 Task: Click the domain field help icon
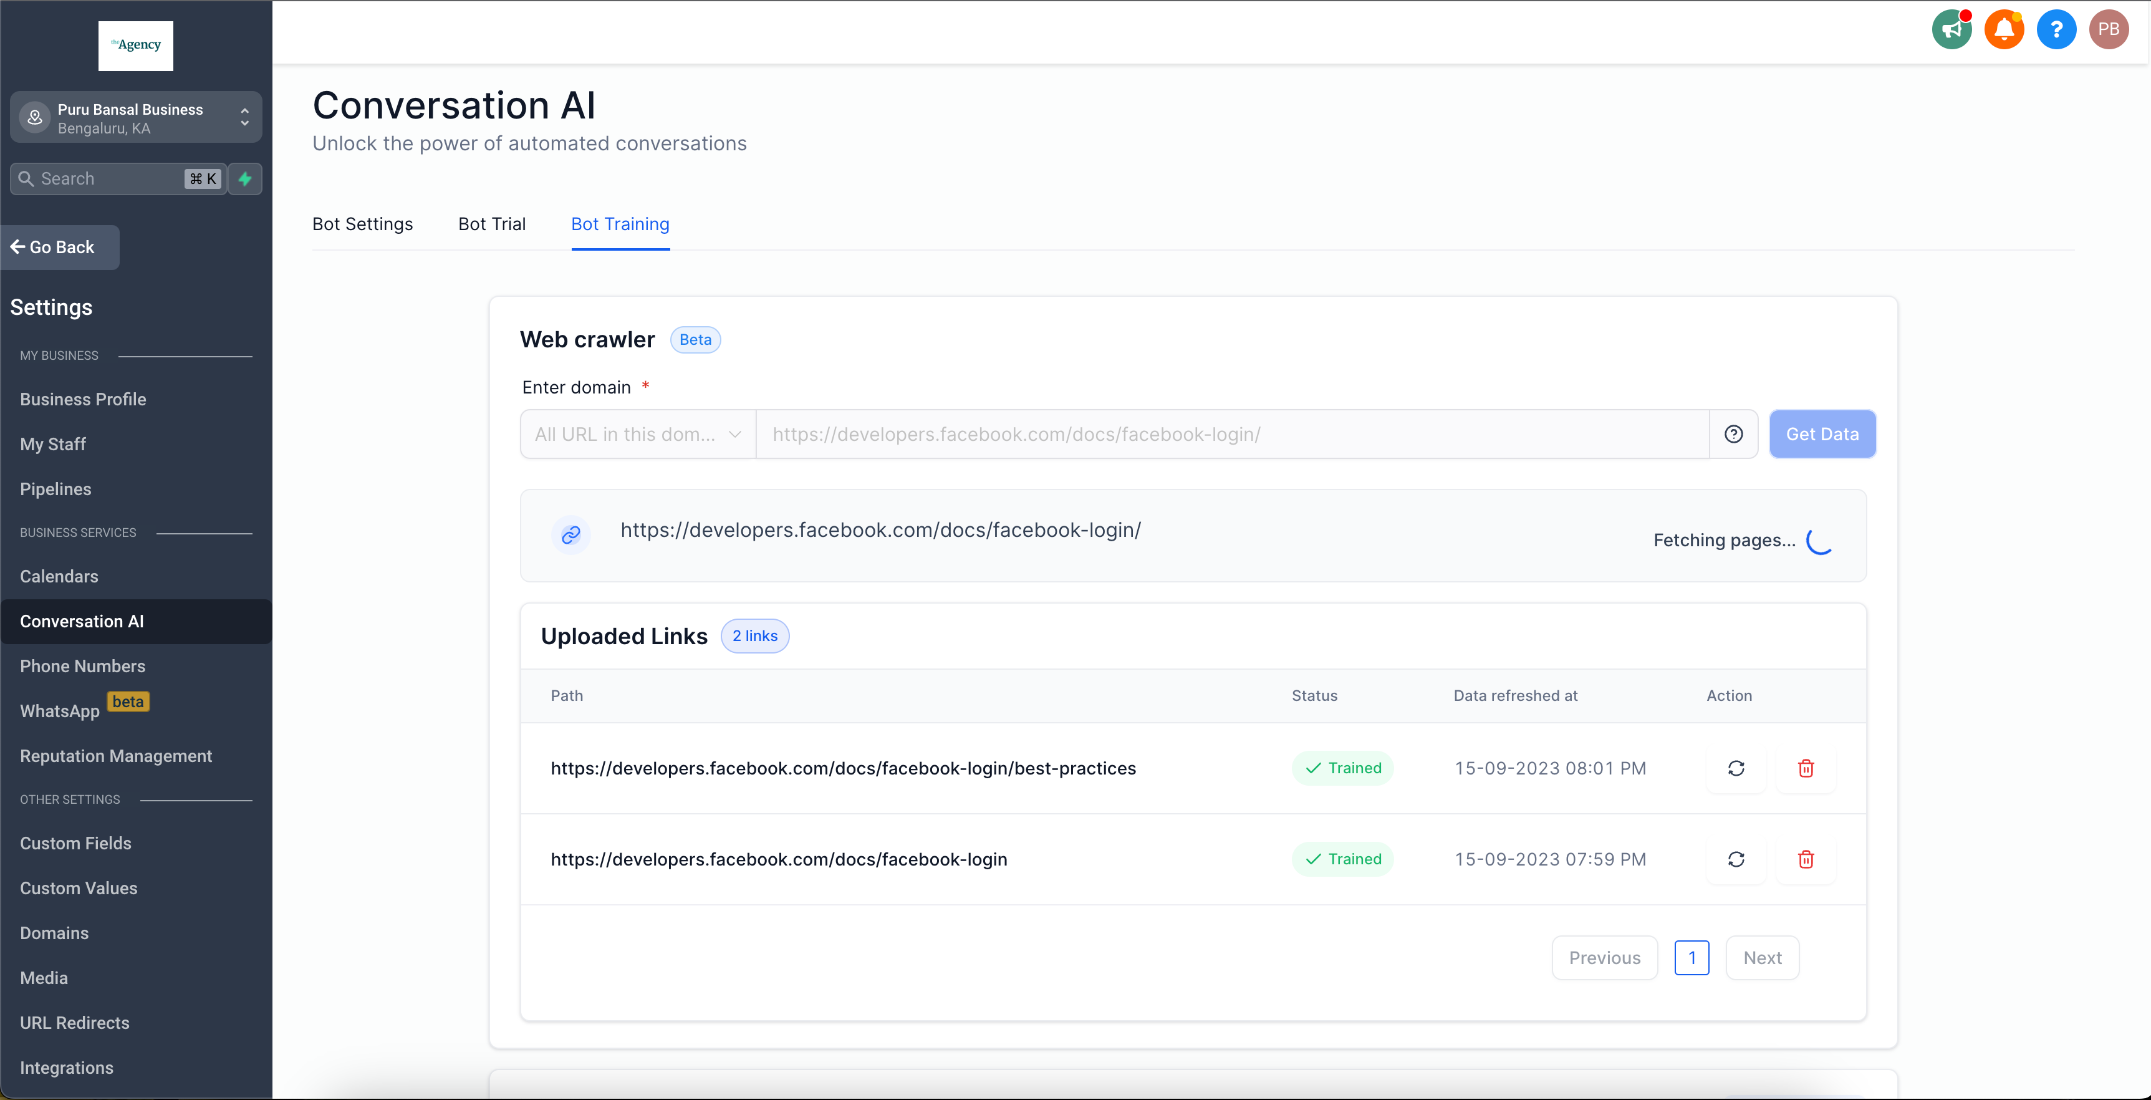click(x=1733, y=434)
